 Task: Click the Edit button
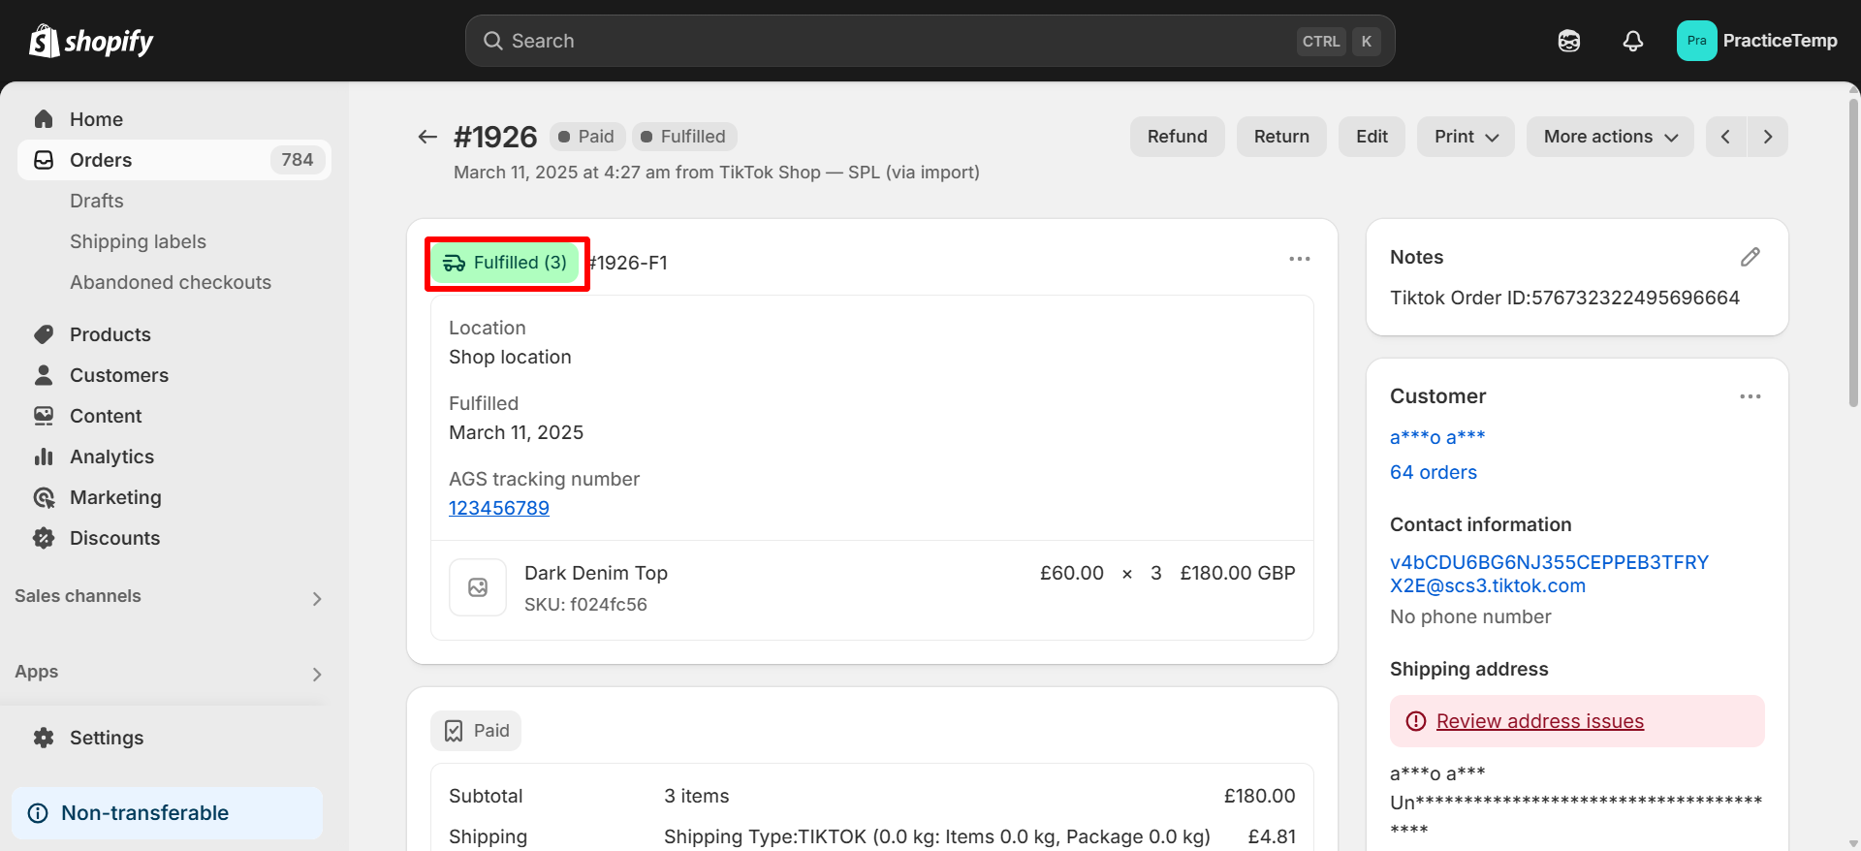click(x=1372, y=137)
